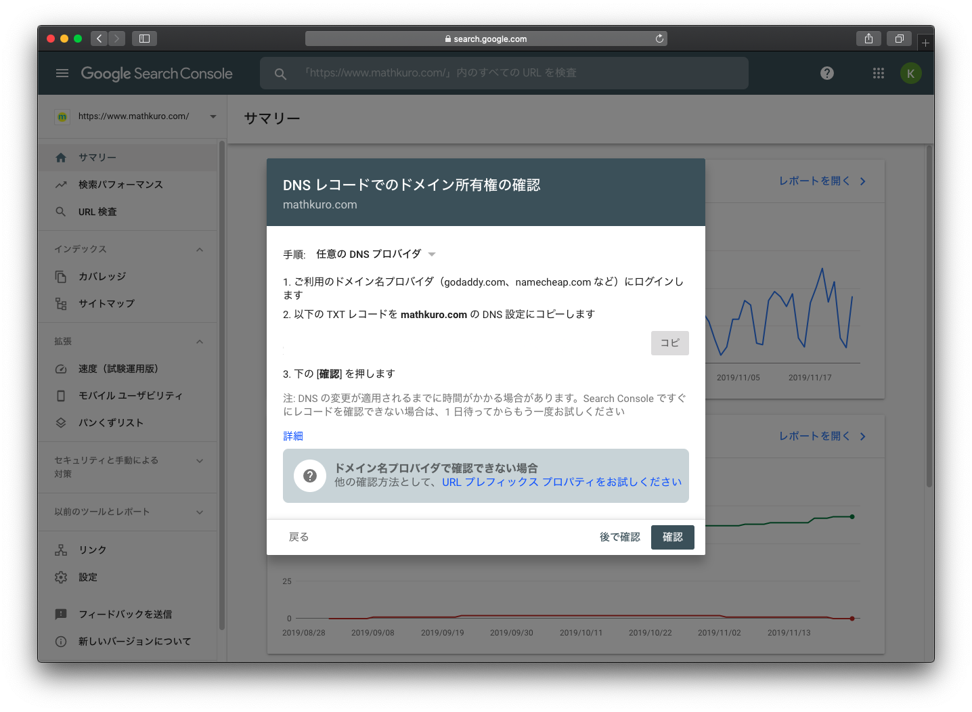This screenshot has height=712, width=972.
Task: Click the Safari forward arrow
Action: 116,39
